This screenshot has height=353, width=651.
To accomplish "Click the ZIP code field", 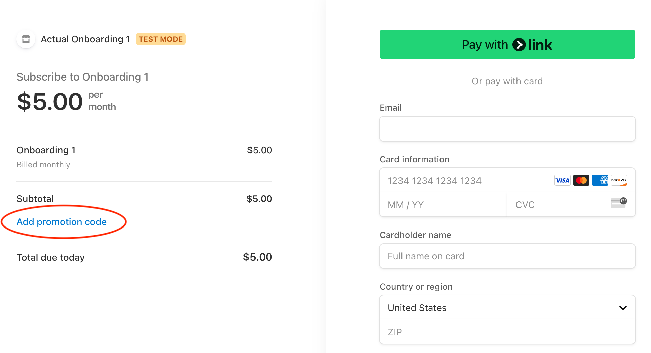I will (x=507, y=332).
